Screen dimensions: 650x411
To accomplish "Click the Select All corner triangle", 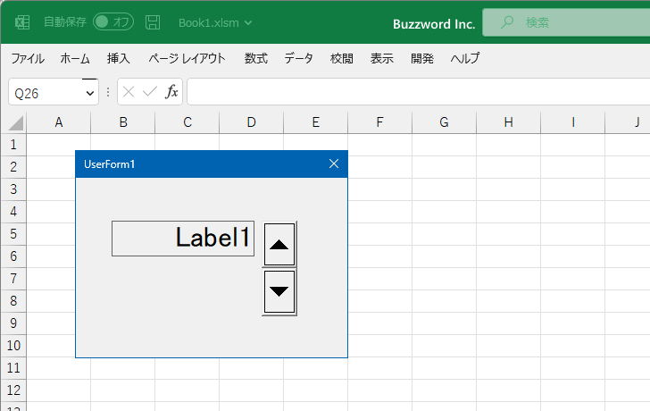I will 16,123.
